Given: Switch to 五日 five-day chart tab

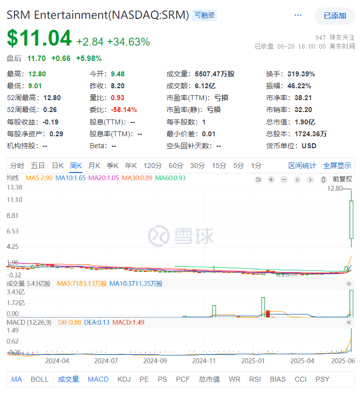Looking at the screenshot, I should tap(38, 166).
